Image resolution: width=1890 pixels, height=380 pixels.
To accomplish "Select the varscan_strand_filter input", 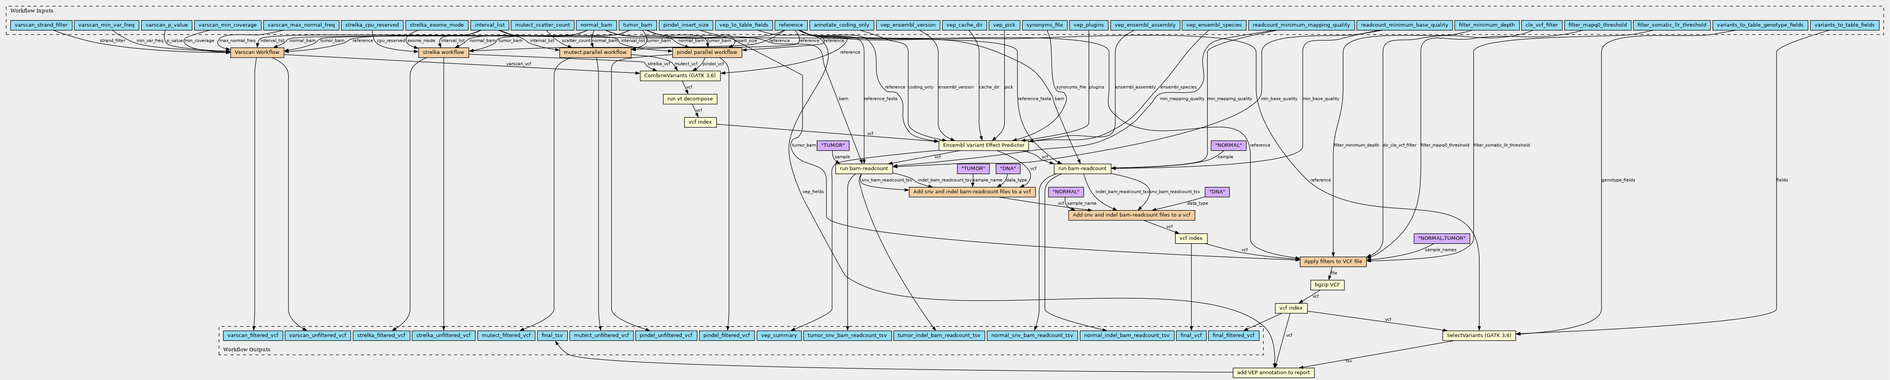I will (40, 25).
